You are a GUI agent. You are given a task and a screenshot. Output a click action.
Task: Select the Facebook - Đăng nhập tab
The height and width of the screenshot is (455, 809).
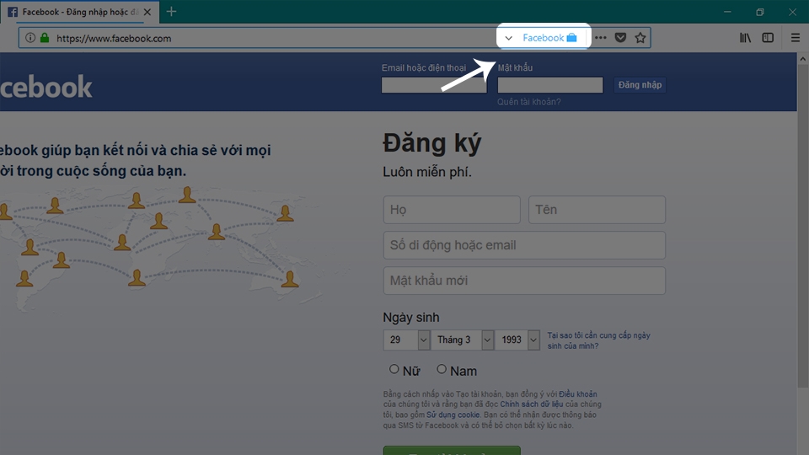coord(80,12)
